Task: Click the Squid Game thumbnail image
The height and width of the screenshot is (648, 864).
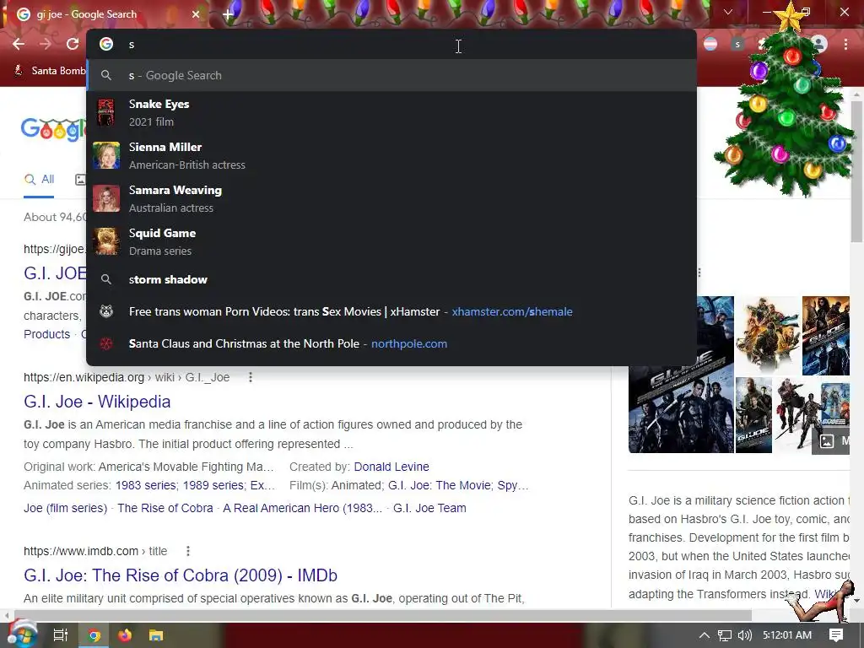Action: pos(106,241)
